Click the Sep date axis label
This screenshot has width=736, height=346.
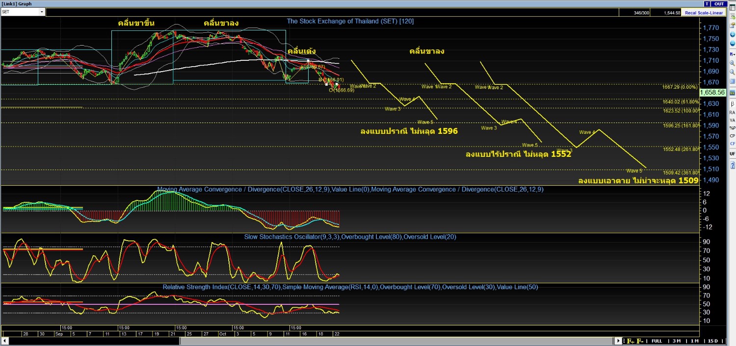pyautogui.click(x=59, y=333)
